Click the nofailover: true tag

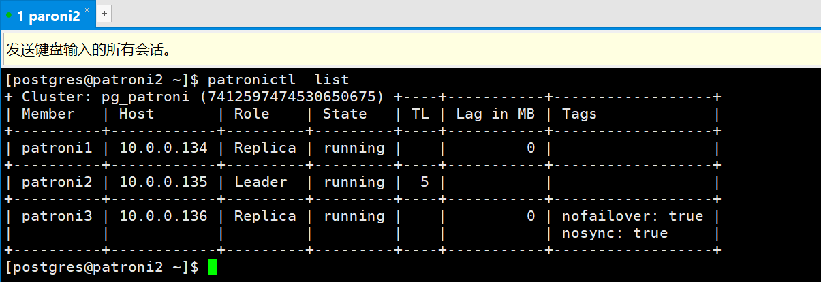tap(632, 216)
